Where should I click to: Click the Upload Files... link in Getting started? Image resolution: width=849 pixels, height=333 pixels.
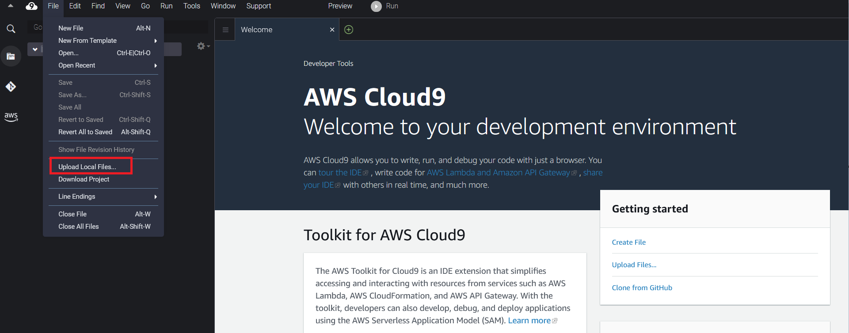click(x=634, y=265)
